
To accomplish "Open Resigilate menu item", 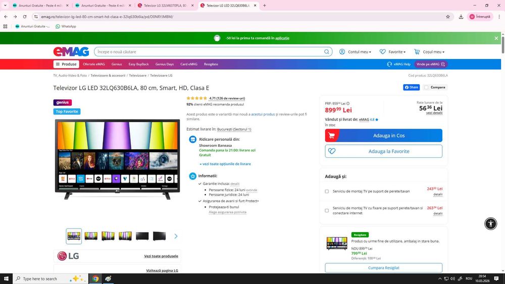I will [x=211, y=65].
